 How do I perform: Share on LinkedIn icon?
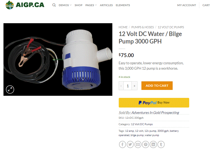pyautogui.click(x=153, y=144)
